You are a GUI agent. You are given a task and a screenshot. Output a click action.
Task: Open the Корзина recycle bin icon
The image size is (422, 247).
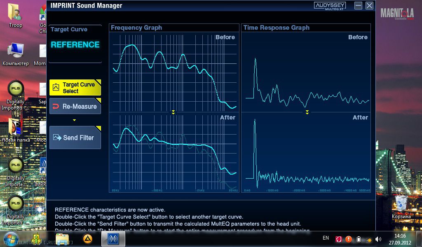(401, 205)
